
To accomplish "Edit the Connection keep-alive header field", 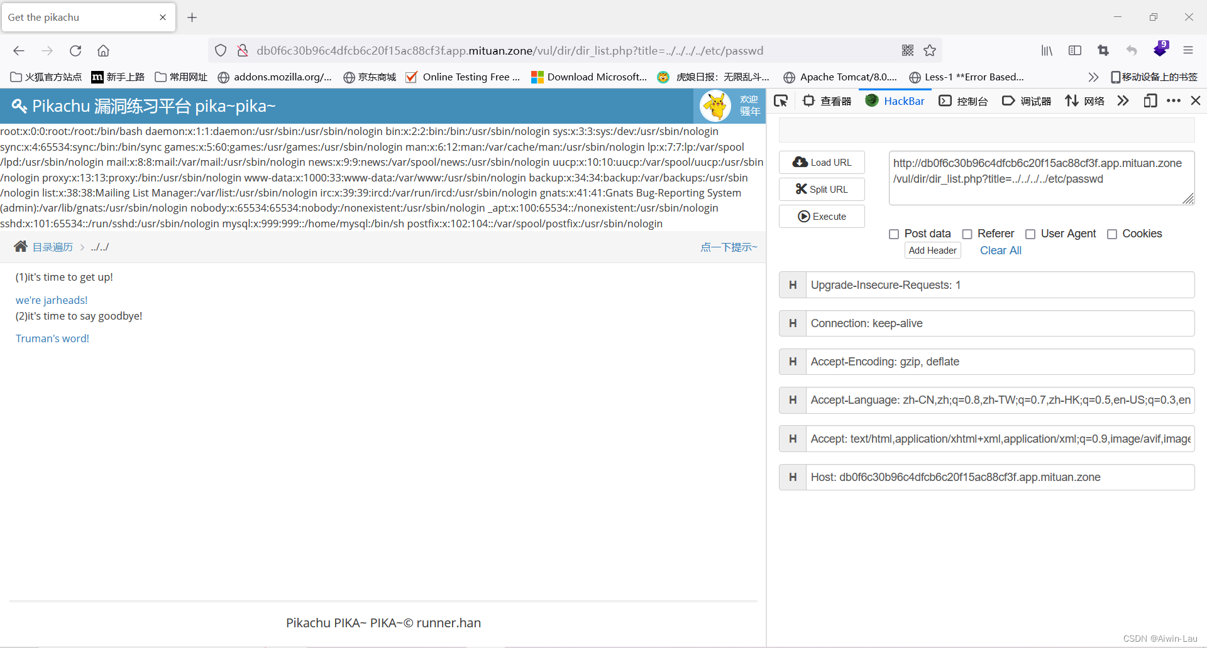I will [x=1000, y=323].
